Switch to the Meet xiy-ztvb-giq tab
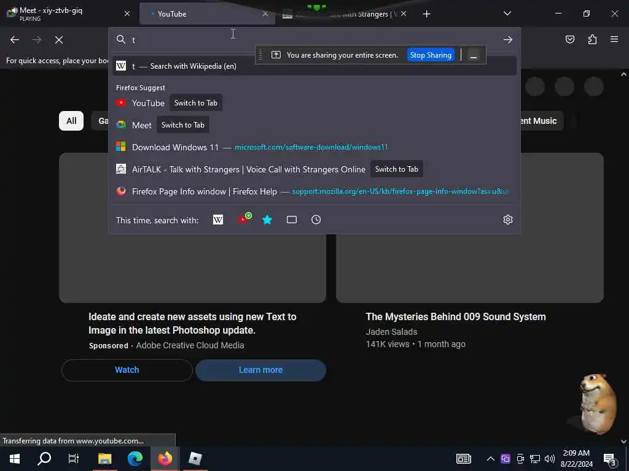Image resolution: width=629 pixels, height=471 pixels. [69, 13]
